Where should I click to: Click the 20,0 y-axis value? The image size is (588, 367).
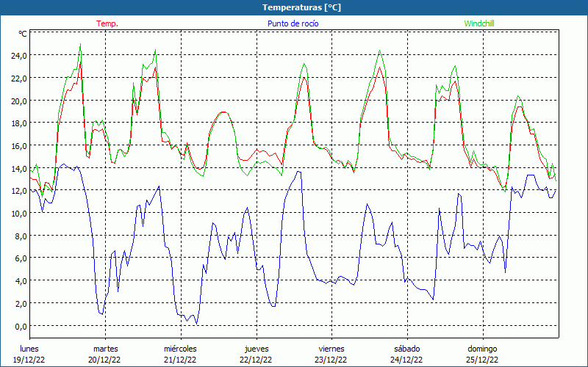[x=19, y=101]
